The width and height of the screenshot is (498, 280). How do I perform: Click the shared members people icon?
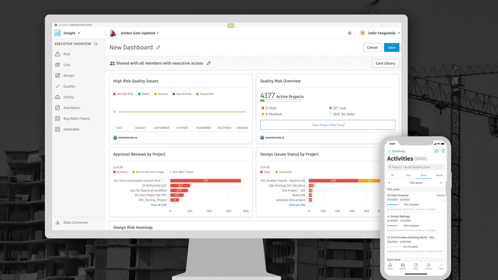(112, 64)
